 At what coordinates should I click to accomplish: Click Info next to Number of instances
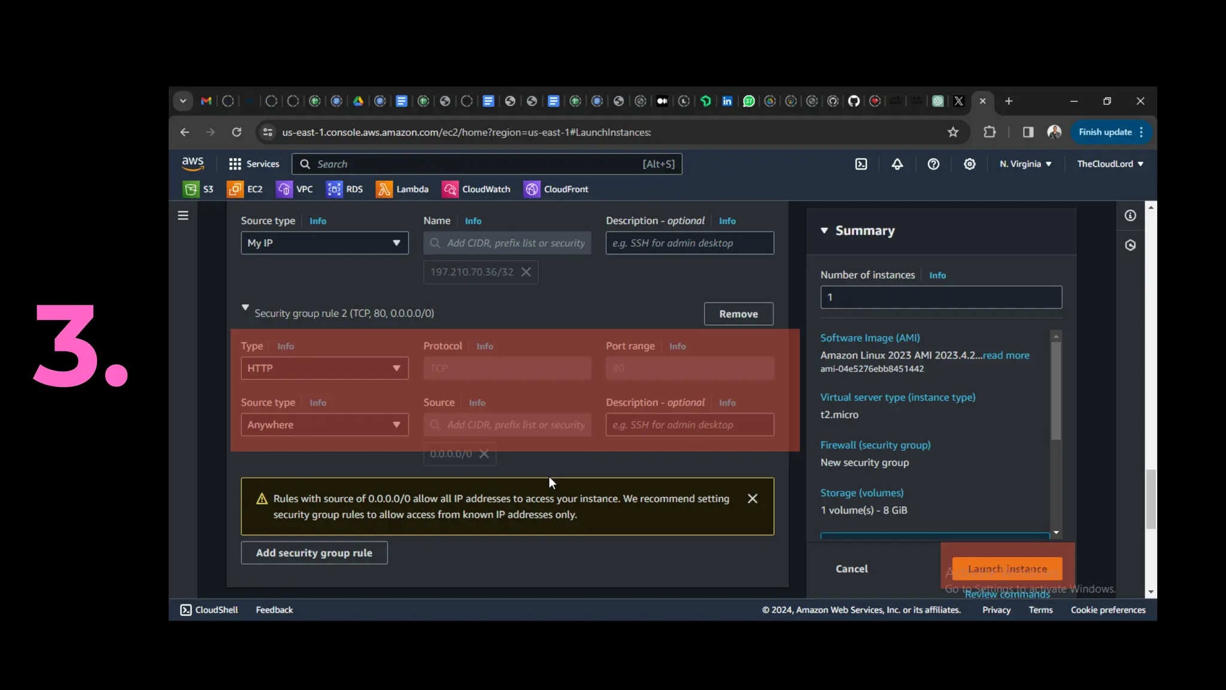(x=937, y=276)
